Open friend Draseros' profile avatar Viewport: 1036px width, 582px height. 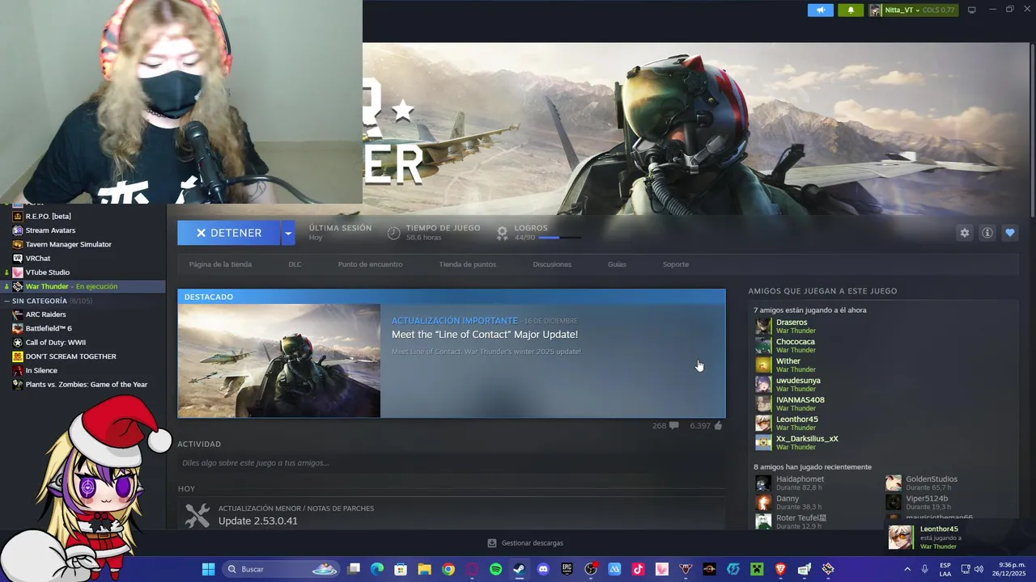coord(763,327)
